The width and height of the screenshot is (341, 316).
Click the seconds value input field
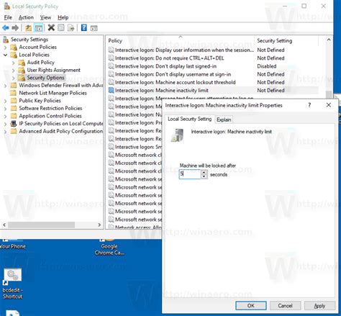click(x=190, y=174)
